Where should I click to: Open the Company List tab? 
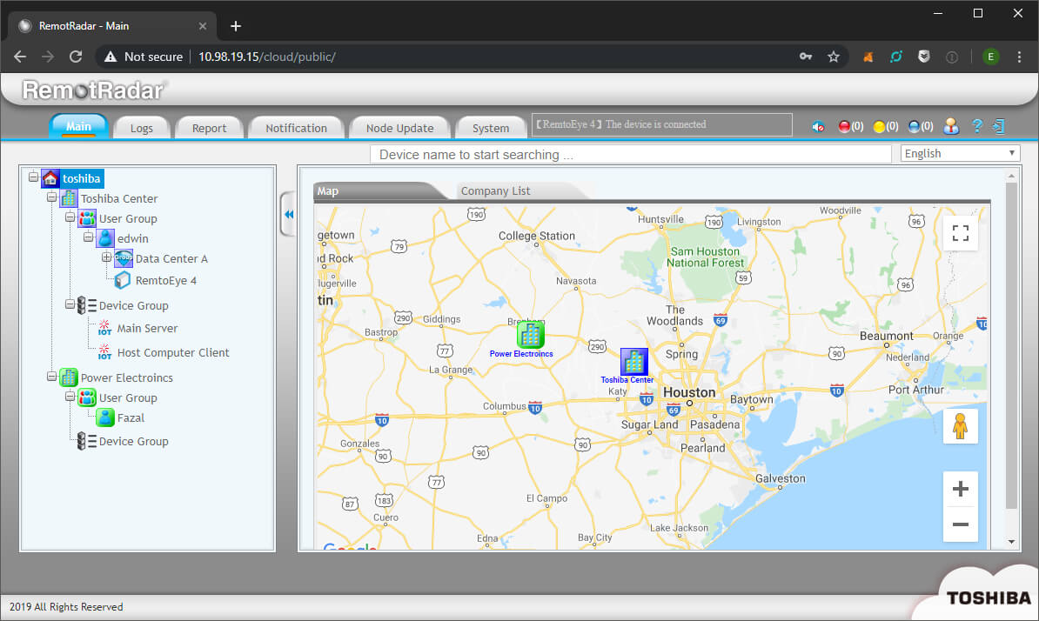pyautogui.click(x=495, y=191)
